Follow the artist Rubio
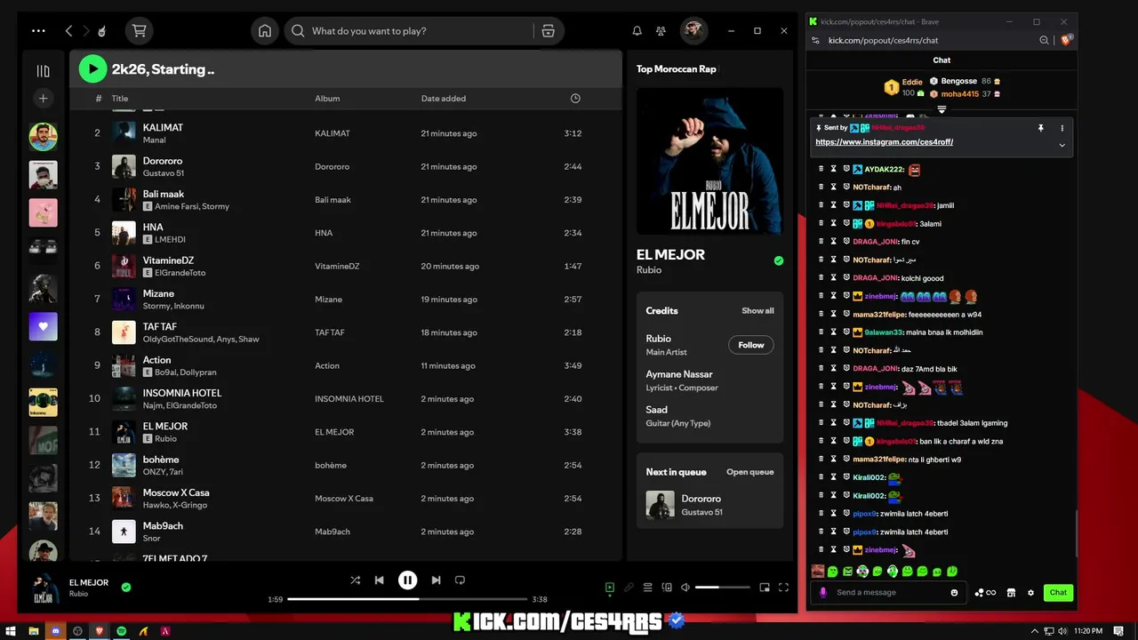 [x=751, y=345]
